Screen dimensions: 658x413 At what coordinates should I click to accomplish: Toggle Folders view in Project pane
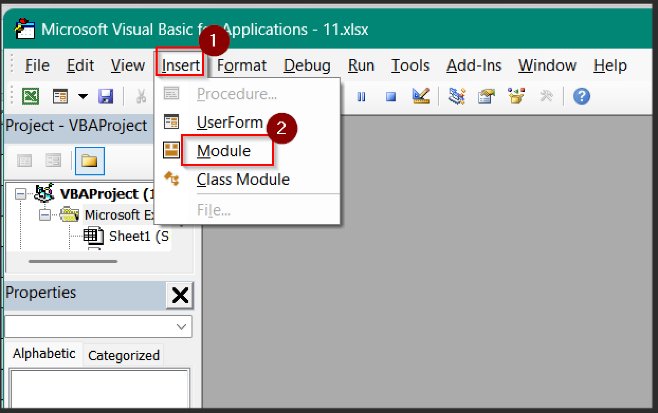tap(90, 161)
